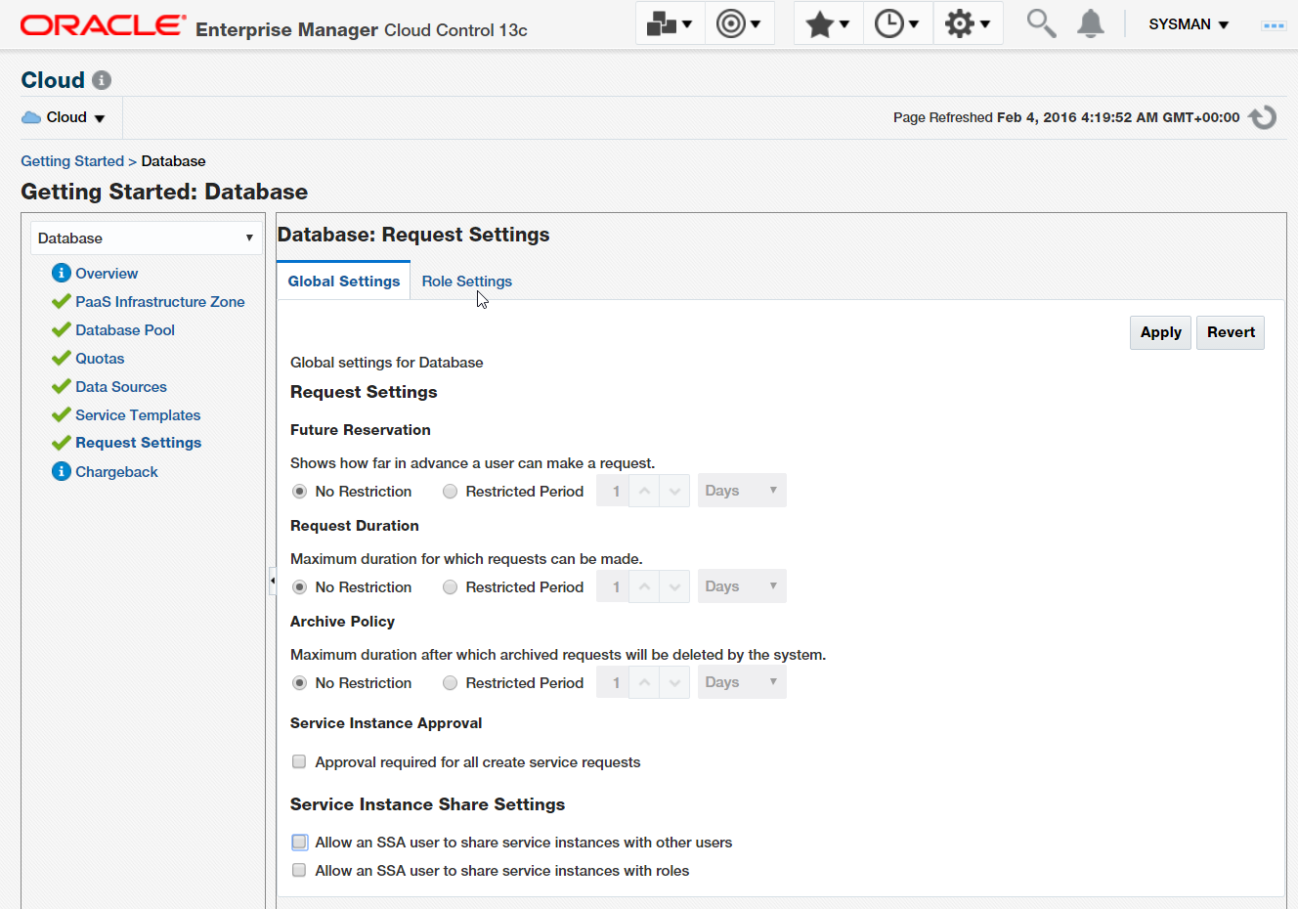1298x909 pixels.
Task: Click the checkmark icon beside Request Settings
Action: point(62,443)
